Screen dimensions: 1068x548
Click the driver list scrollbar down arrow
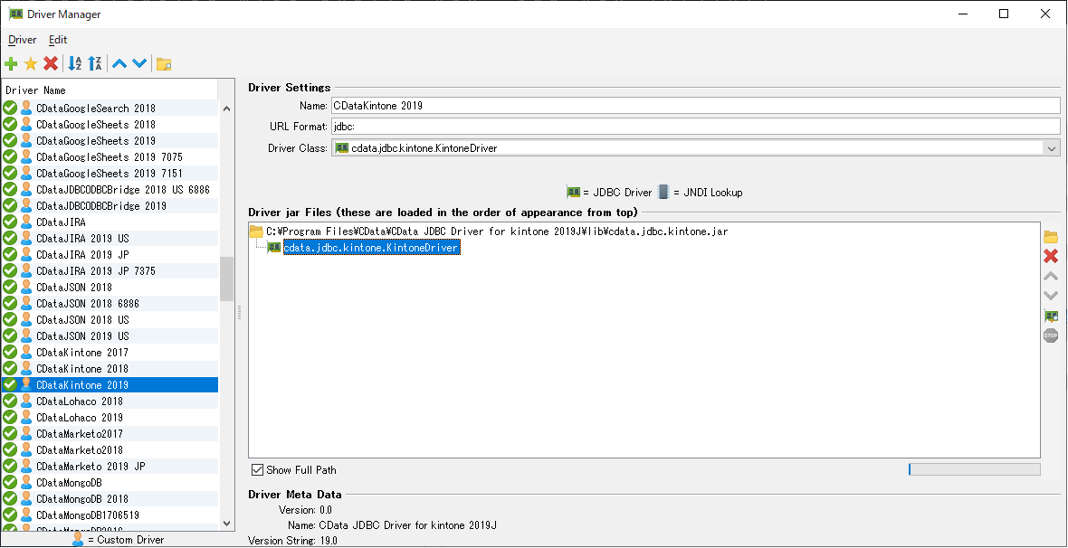[x=227, y=524]
